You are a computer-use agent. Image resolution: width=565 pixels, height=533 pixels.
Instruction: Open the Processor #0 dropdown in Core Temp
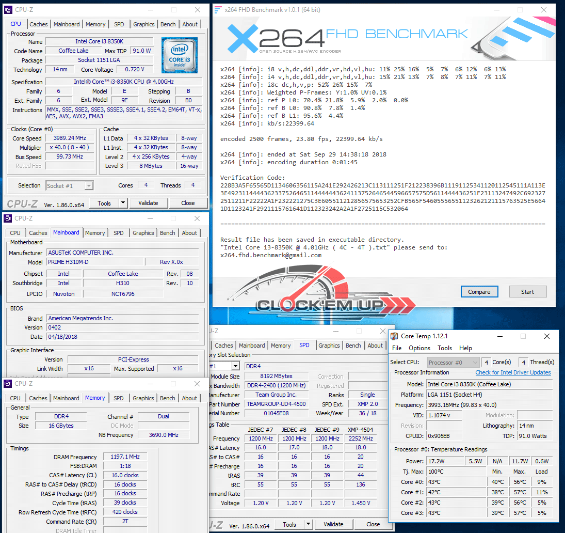pyautogui.click(x=452, y=363)
